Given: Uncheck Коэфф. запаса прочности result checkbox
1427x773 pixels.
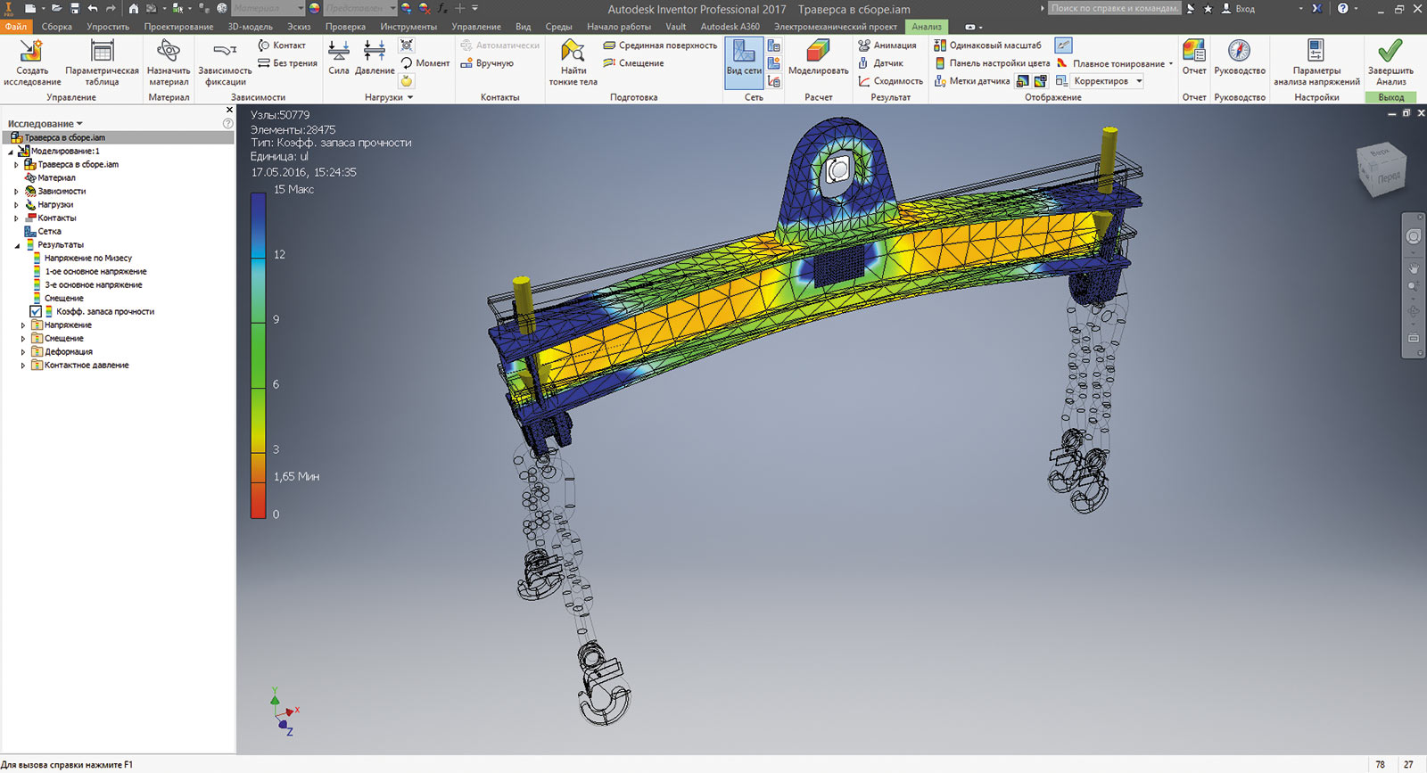Looking at the screenshot, I should pyautogui.click(x=36, y=312).
